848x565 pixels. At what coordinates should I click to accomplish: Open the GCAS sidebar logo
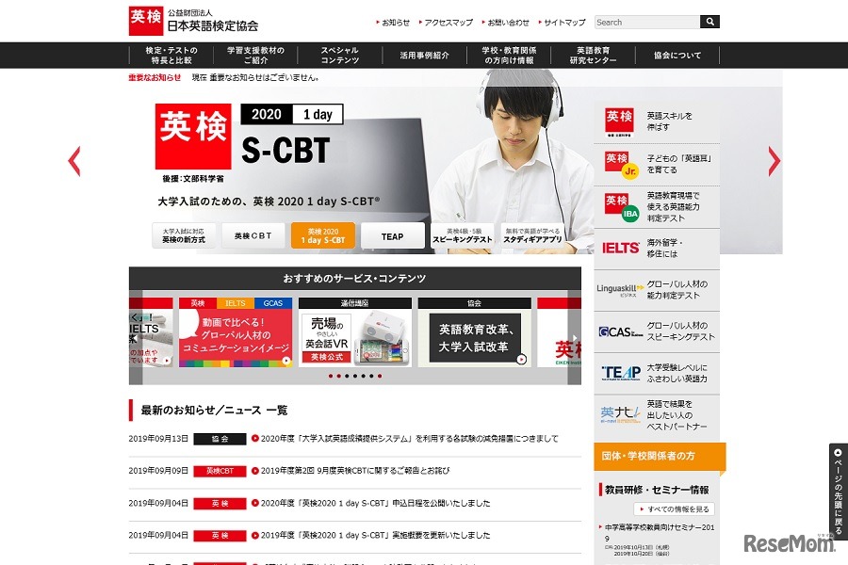pyautogui.click(x=620, y=331)
